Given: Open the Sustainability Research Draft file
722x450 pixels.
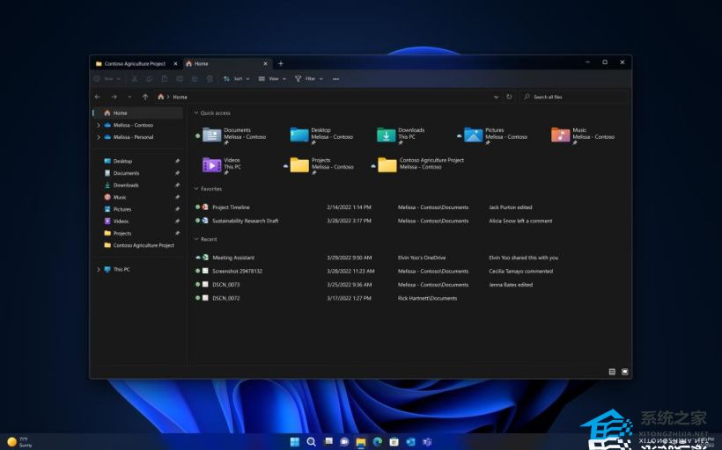Looking at the screenshot, I should pyautogui.click(x=245, y=221).
